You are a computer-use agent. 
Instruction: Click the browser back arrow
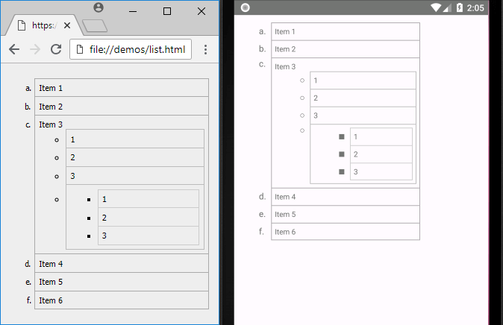(x=14, y=49)
